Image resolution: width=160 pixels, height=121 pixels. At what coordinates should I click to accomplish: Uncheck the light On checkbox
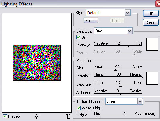pos(78,37)
